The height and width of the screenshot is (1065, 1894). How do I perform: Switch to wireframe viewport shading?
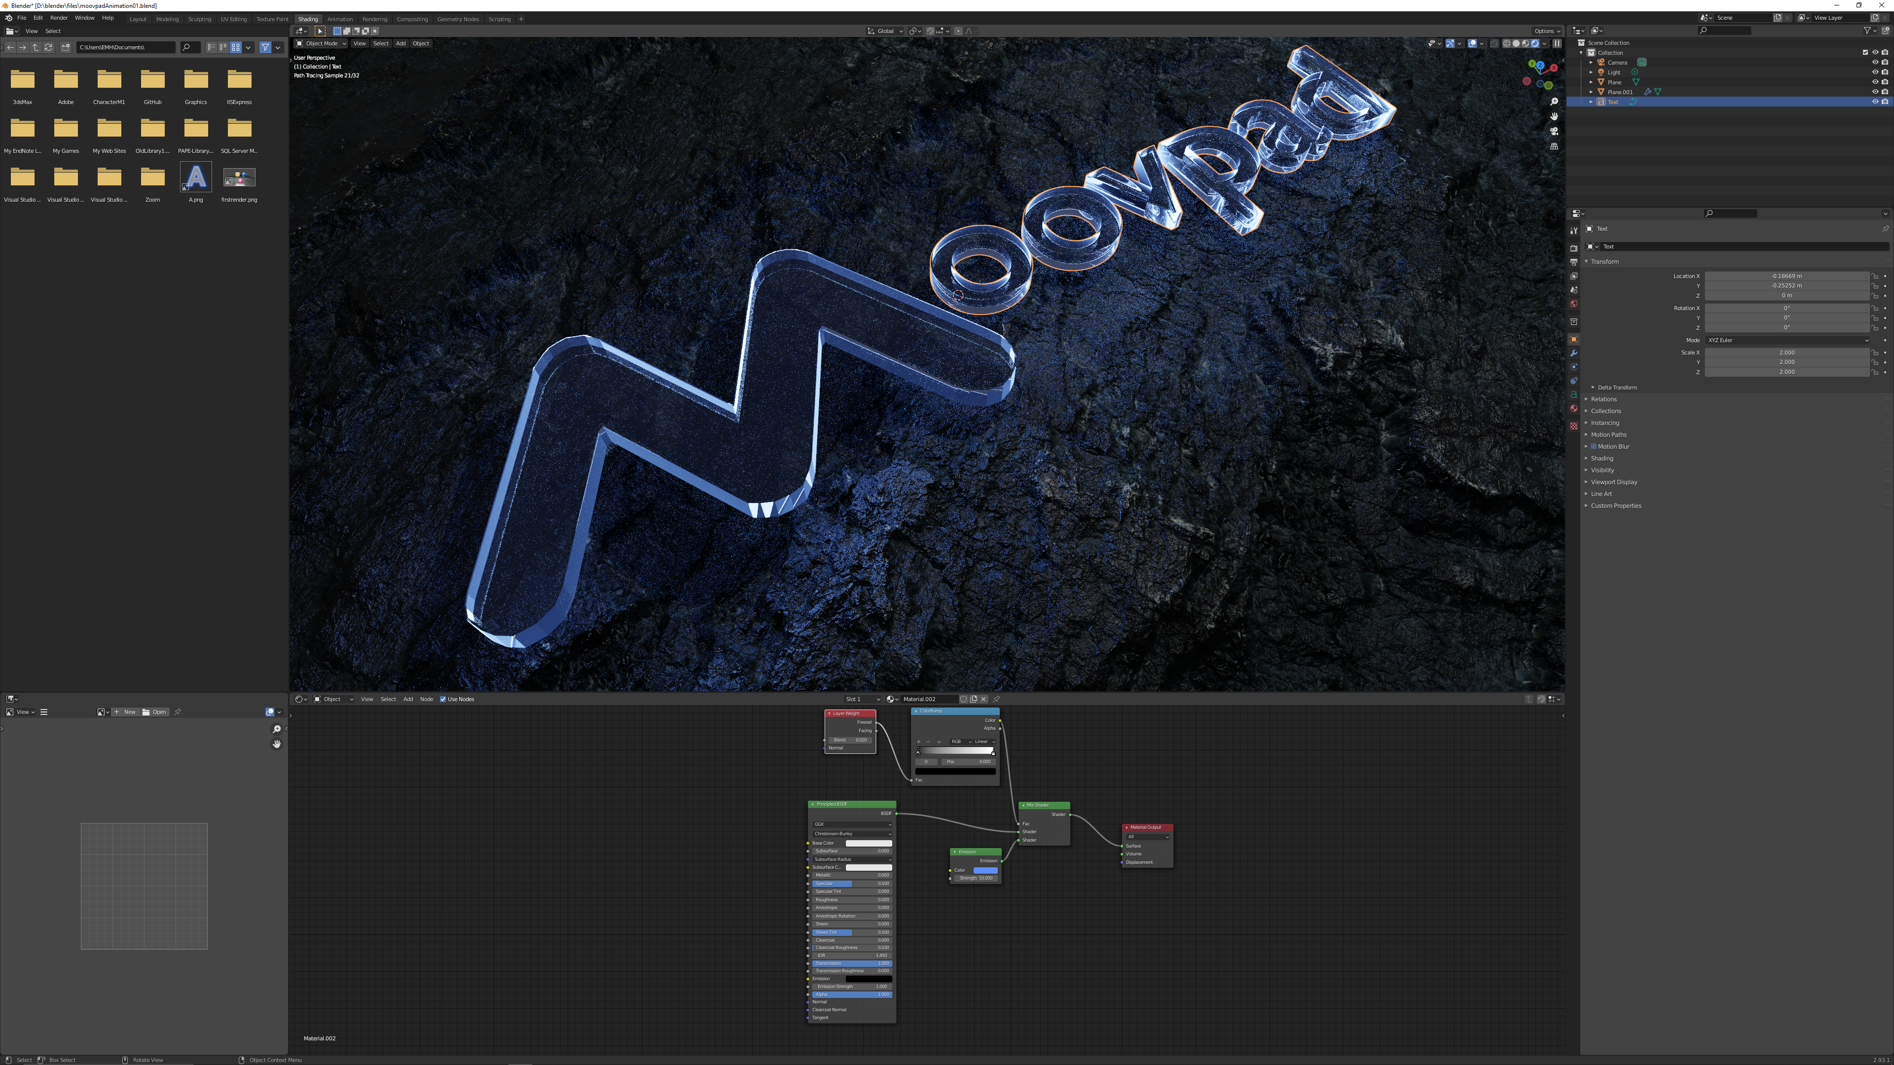1506,43
